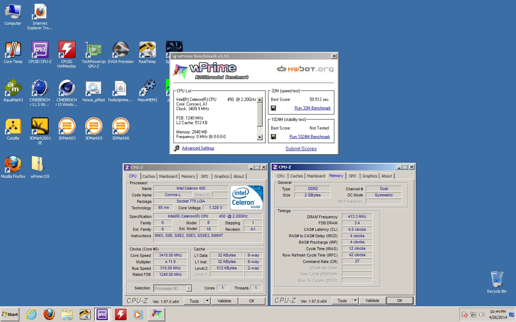Open hwbotprime desktop icon

(121, 91)
